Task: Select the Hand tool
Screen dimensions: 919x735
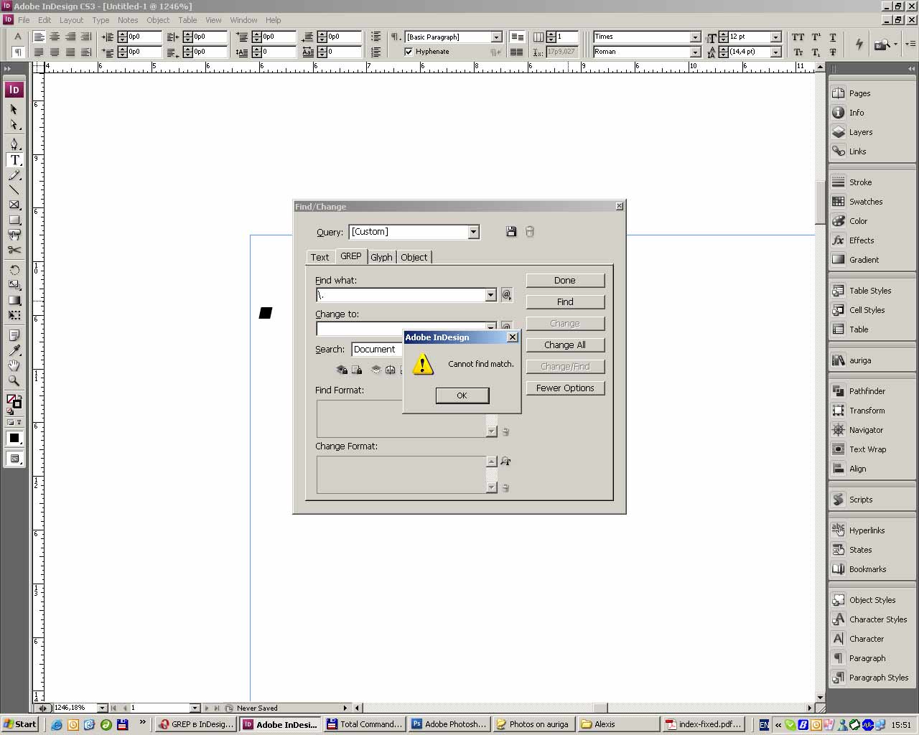Action: tap(14, 365)
